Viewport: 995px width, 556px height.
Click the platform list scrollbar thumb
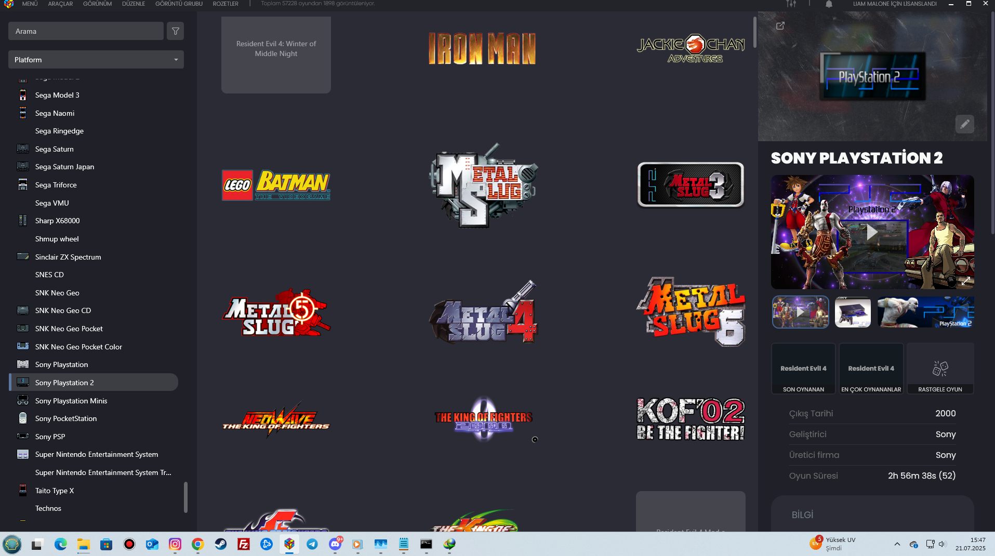click(x=185, y=497)
